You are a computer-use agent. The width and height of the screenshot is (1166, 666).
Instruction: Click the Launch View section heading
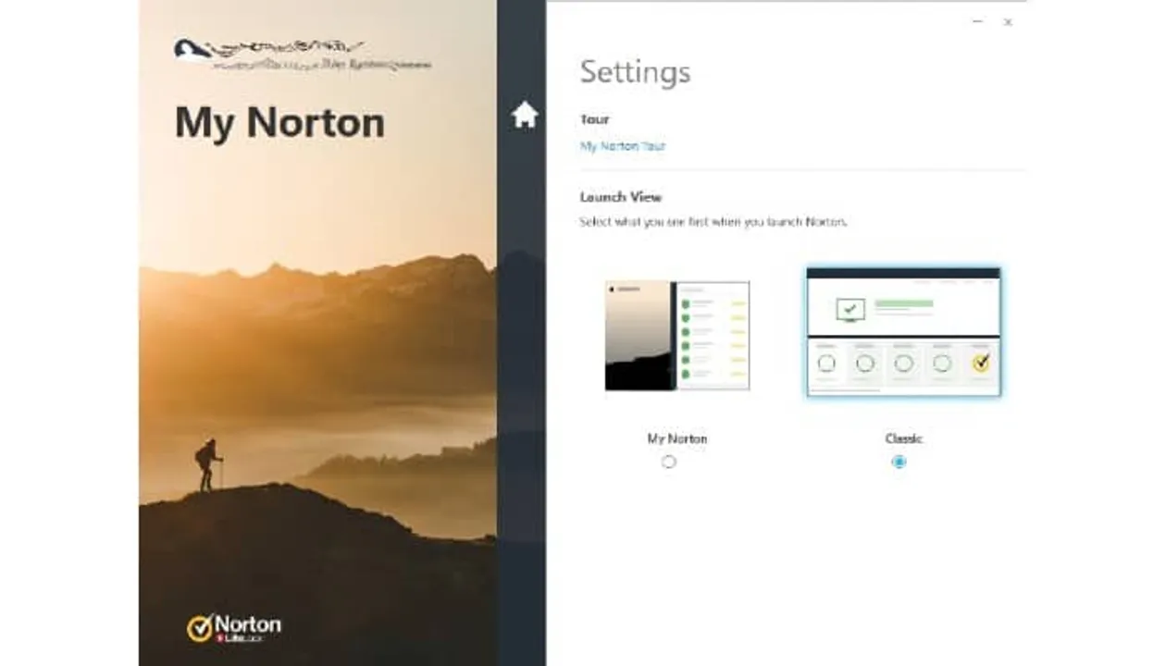pos(620,197)
